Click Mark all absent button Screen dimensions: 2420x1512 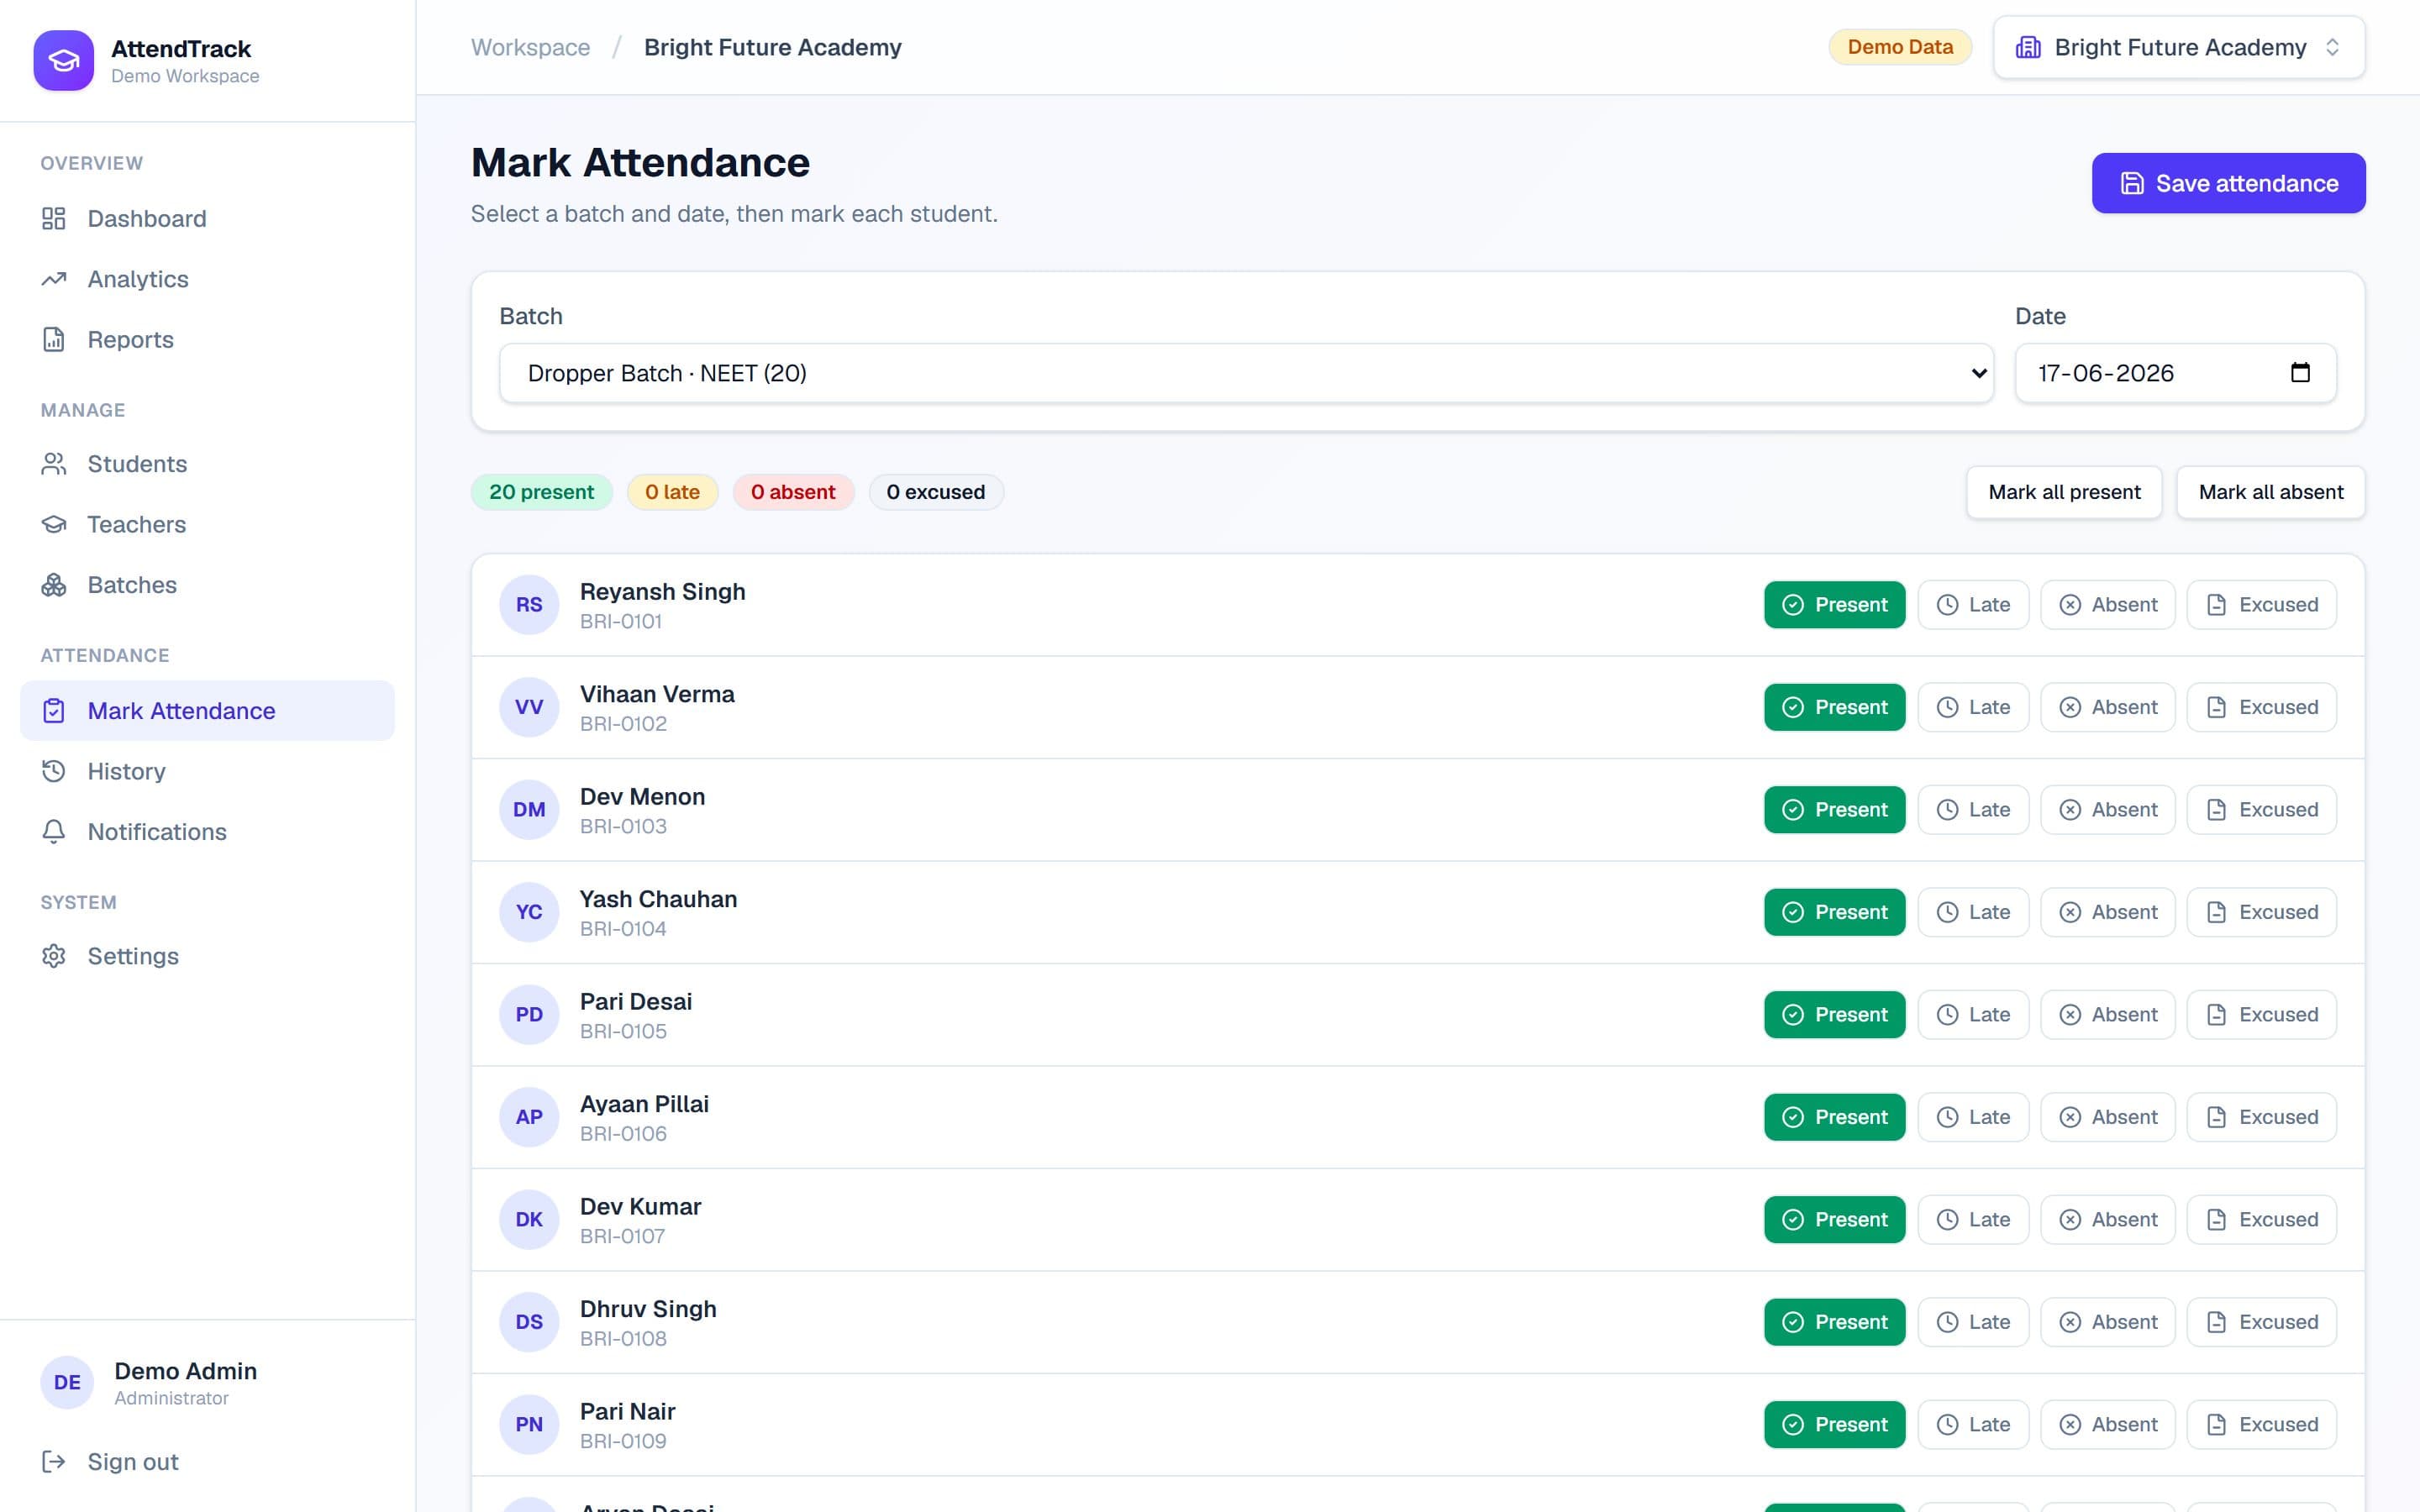(2270, 492)
